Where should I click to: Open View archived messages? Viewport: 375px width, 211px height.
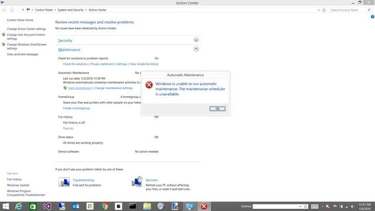[x=22, y=55]
